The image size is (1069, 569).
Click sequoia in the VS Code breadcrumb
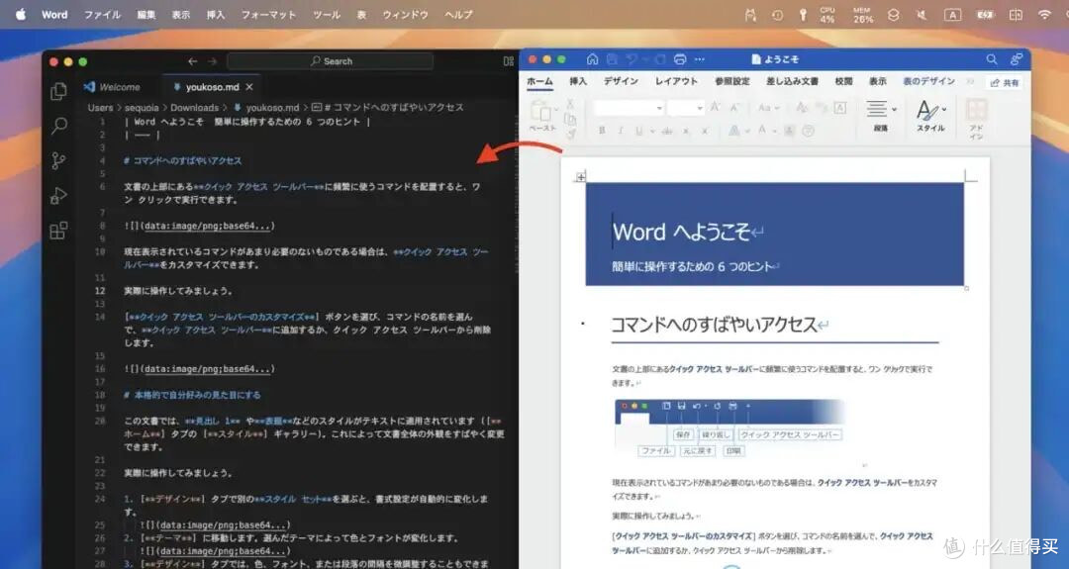click(142, 108)
